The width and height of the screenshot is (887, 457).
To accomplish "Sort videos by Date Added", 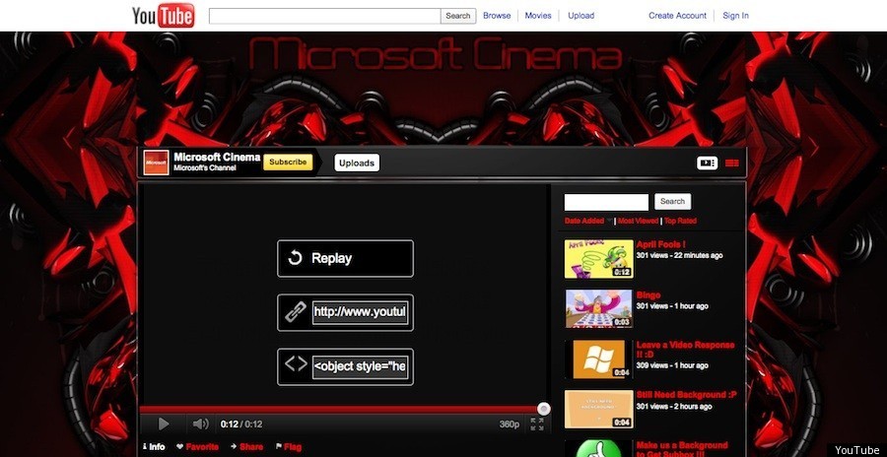I will [x=584, y=221].
